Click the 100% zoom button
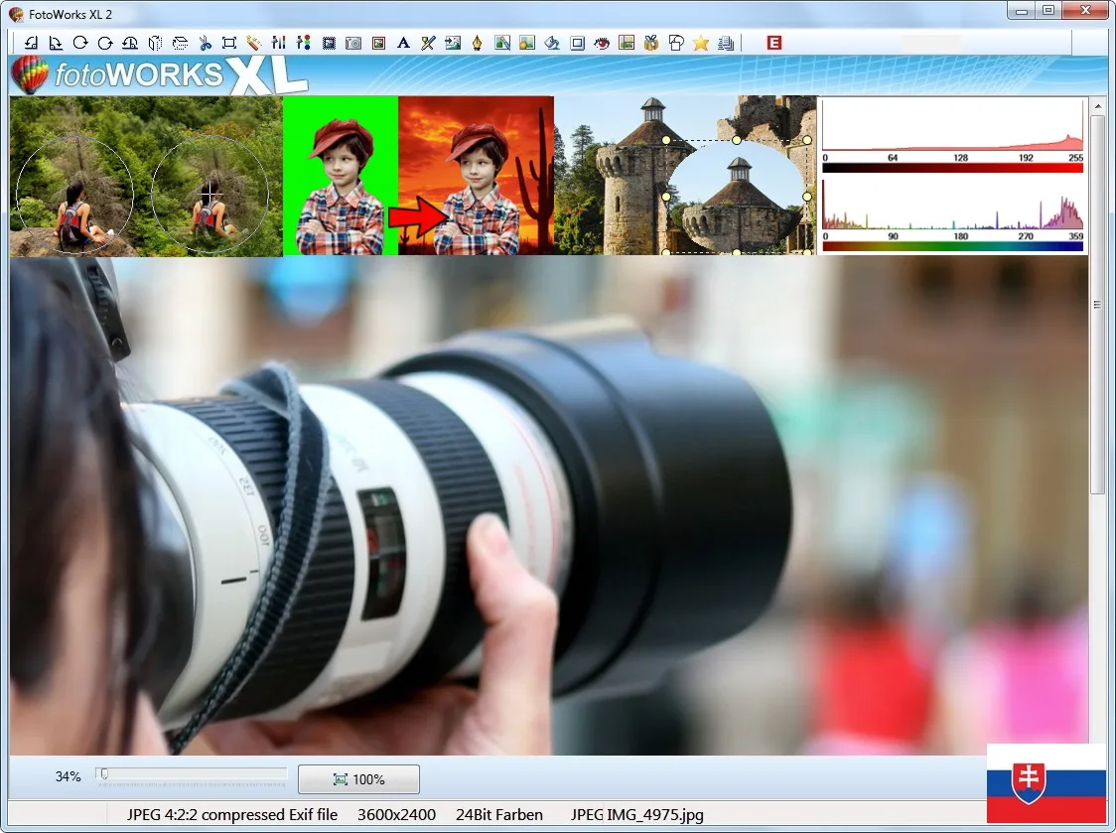The image size is (1116, 833). click(x=358, y=779)
